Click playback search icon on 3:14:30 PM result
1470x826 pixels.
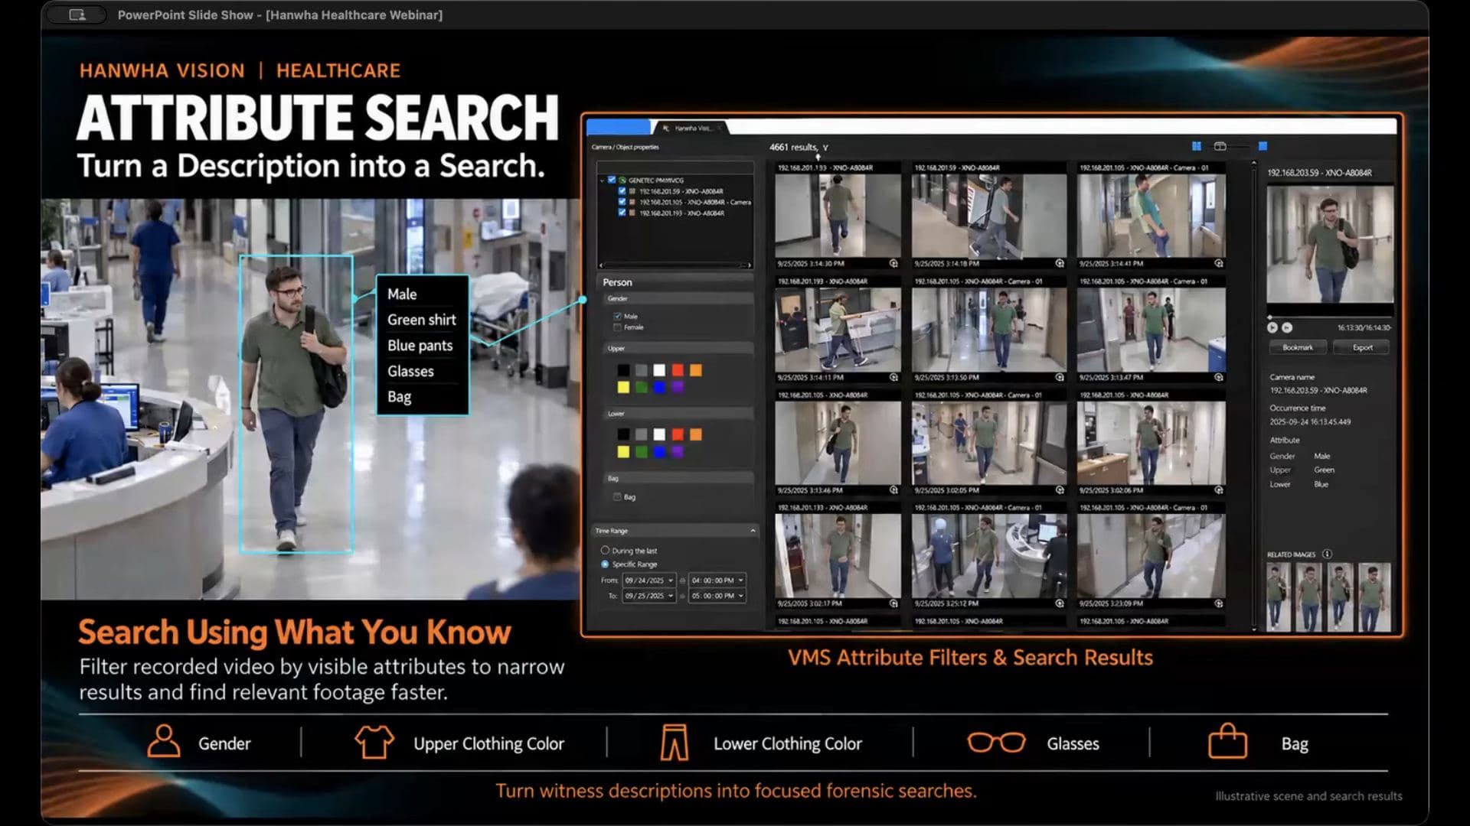click(893, 263)
